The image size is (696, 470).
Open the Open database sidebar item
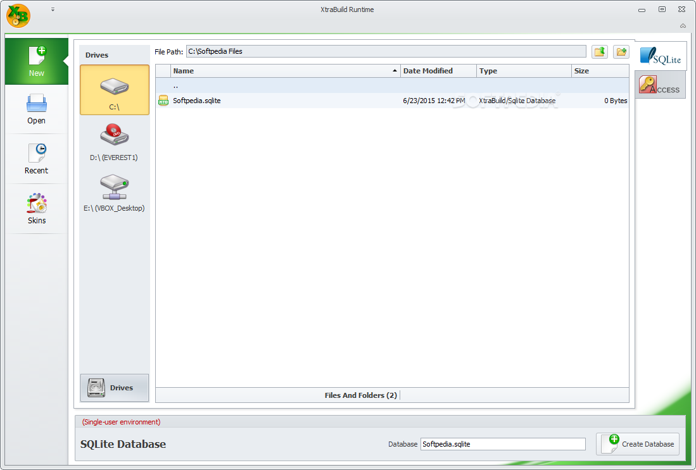coord(36,109)
